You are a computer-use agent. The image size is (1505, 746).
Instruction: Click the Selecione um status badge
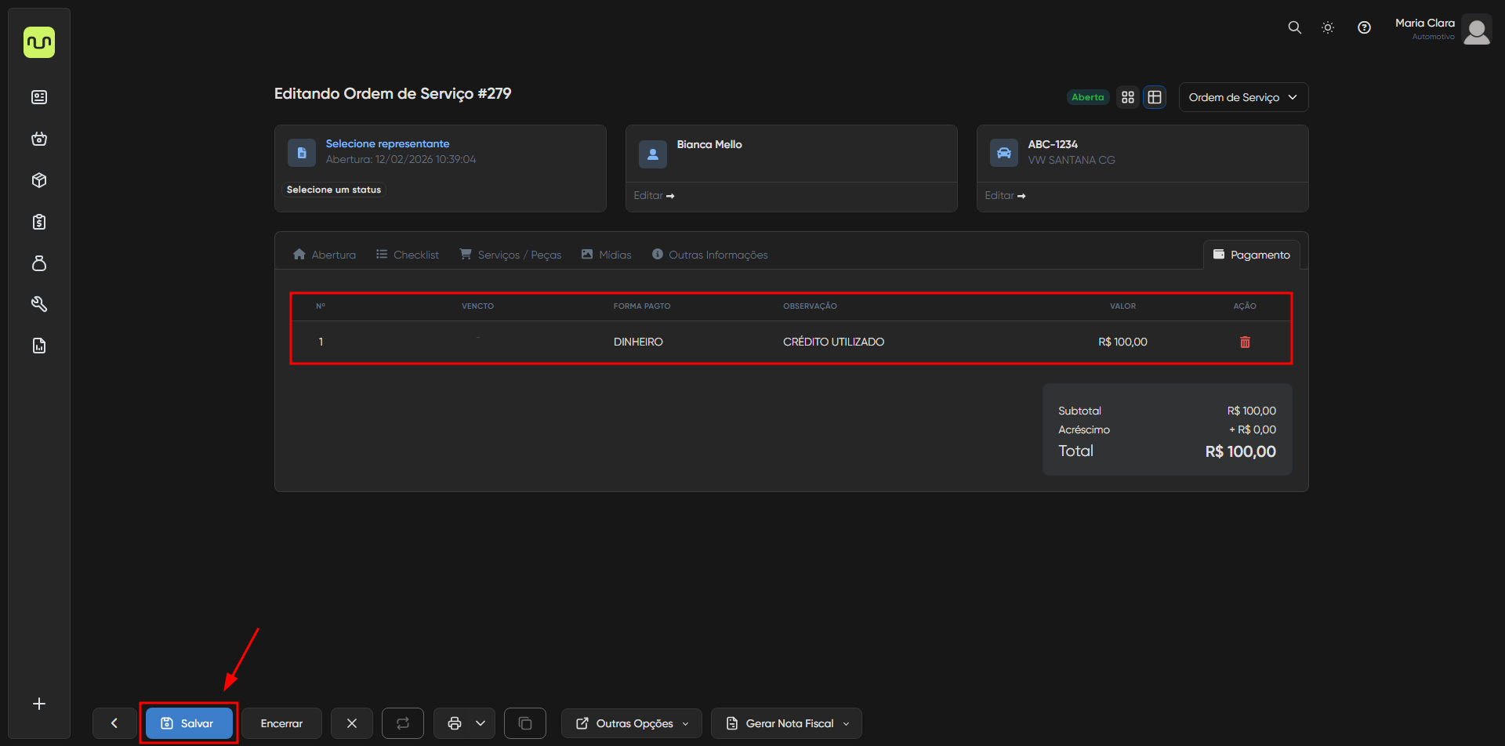[x=334, y=190]
